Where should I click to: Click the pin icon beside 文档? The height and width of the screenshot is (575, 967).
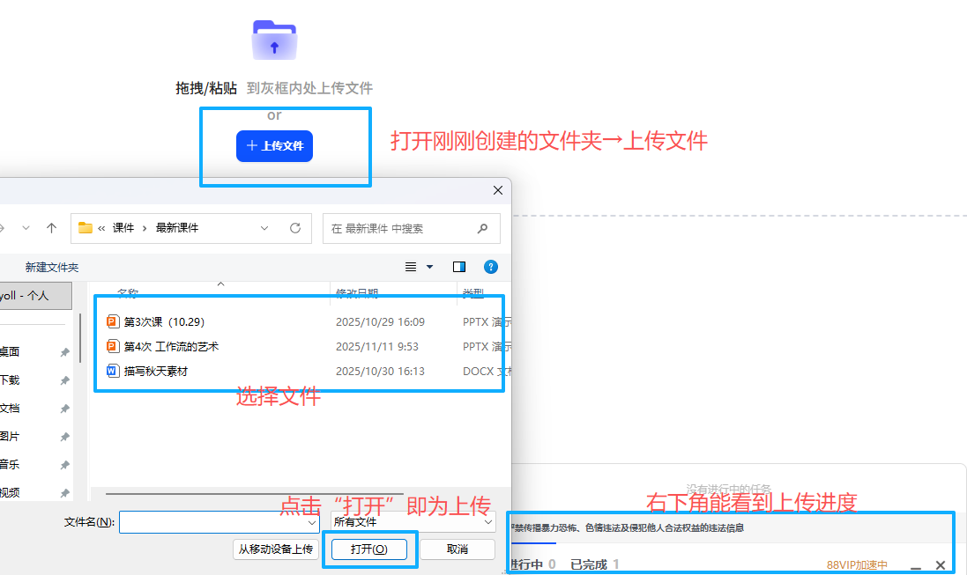(64, 409)
